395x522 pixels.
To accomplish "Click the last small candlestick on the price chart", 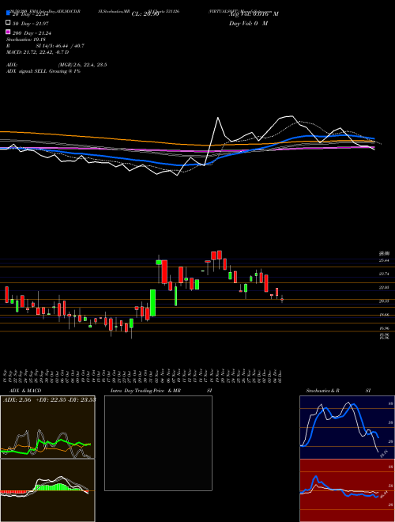I will click(x=282, y=299).
